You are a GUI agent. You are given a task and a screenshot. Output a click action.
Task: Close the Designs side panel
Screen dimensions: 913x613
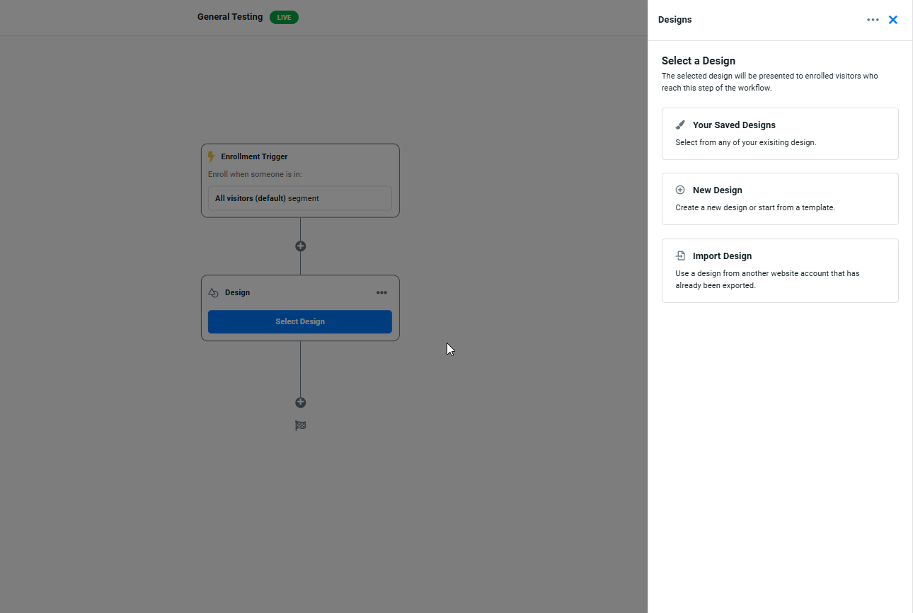pyautogui.click(x=893, y=20)
